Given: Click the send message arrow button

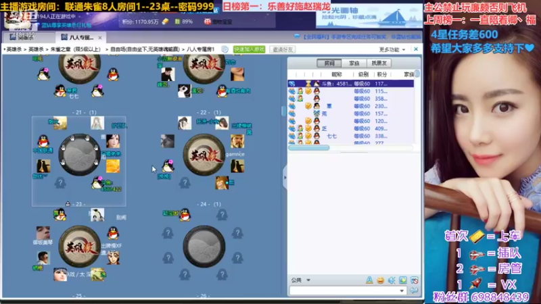Looking at the screenshot, I should [414, 291].
